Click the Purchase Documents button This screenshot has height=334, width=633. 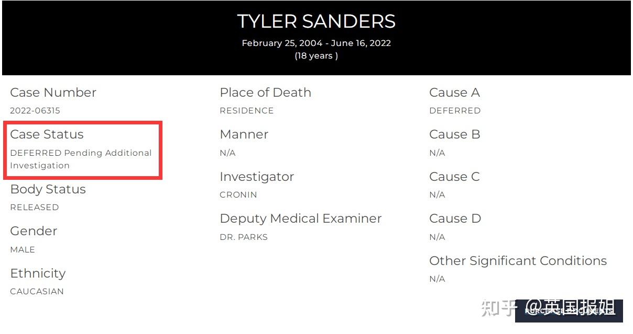pyautogui.click(x=569, y=310)
